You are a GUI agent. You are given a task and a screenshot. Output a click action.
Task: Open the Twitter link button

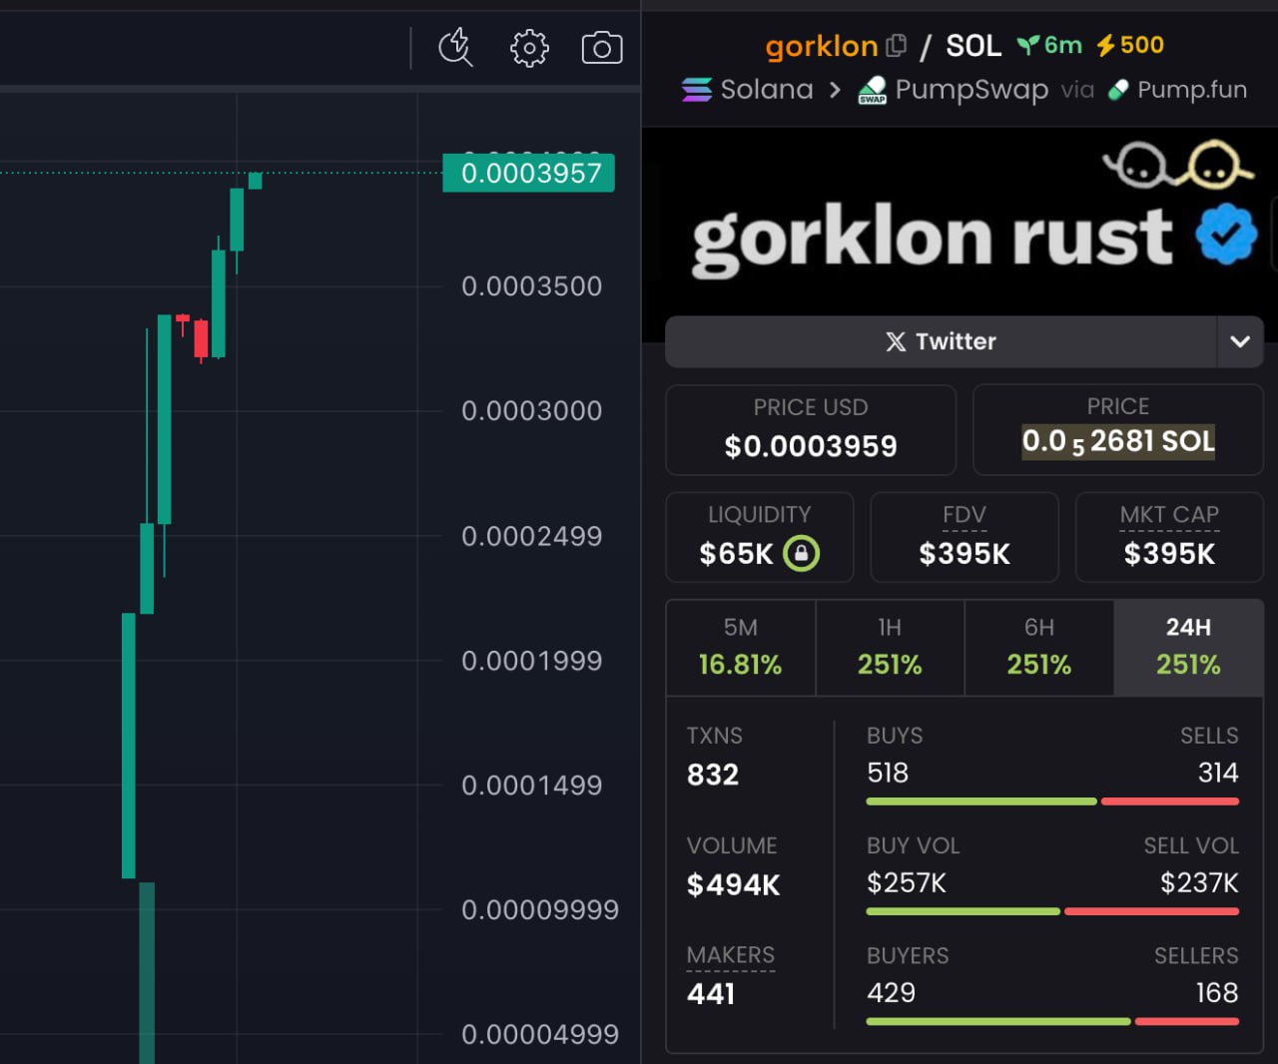942,341
